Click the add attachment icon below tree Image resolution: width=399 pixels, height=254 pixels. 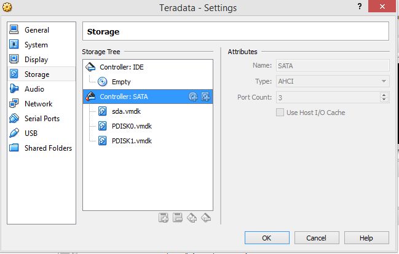pos(164,218)
